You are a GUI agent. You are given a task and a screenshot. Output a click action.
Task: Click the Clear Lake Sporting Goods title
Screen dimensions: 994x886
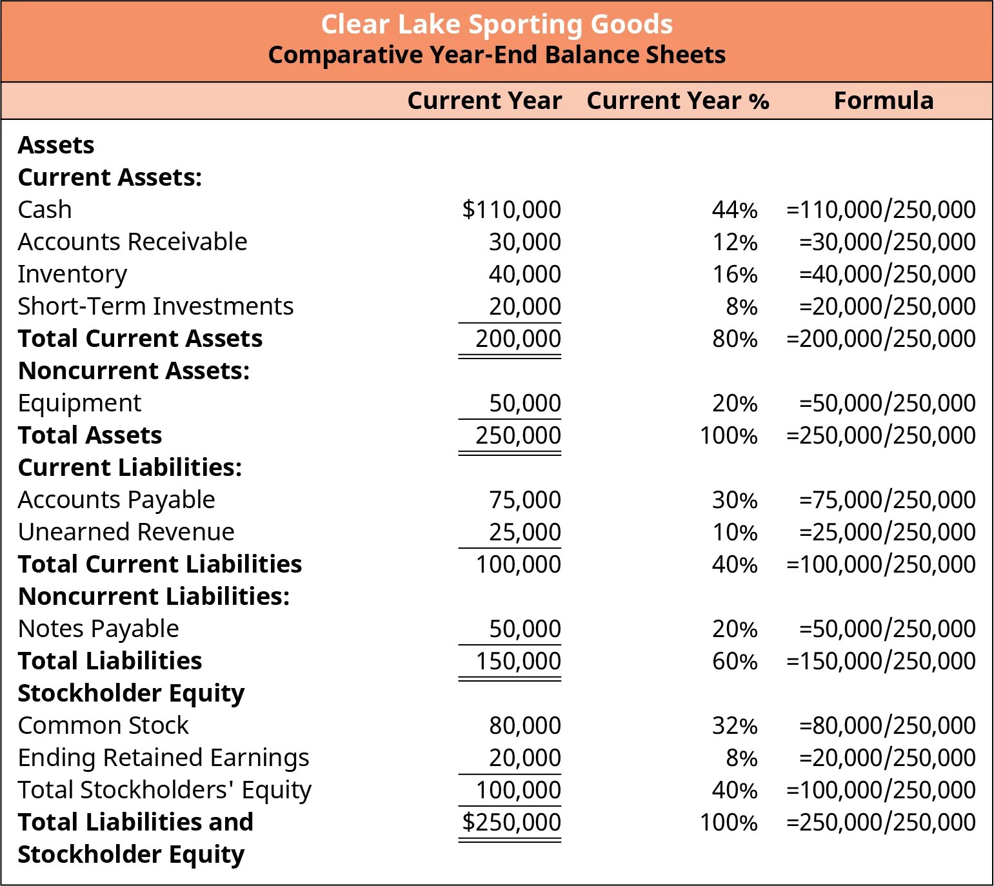[497, 25]
